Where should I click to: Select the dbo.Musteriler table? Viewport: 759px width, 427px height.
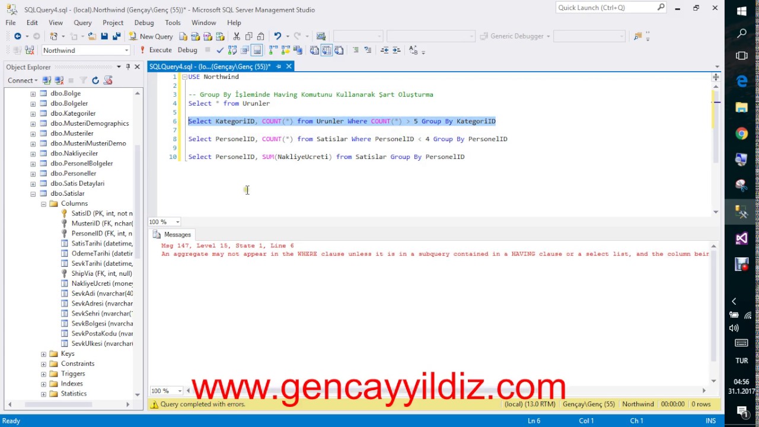tap(72, 133)
